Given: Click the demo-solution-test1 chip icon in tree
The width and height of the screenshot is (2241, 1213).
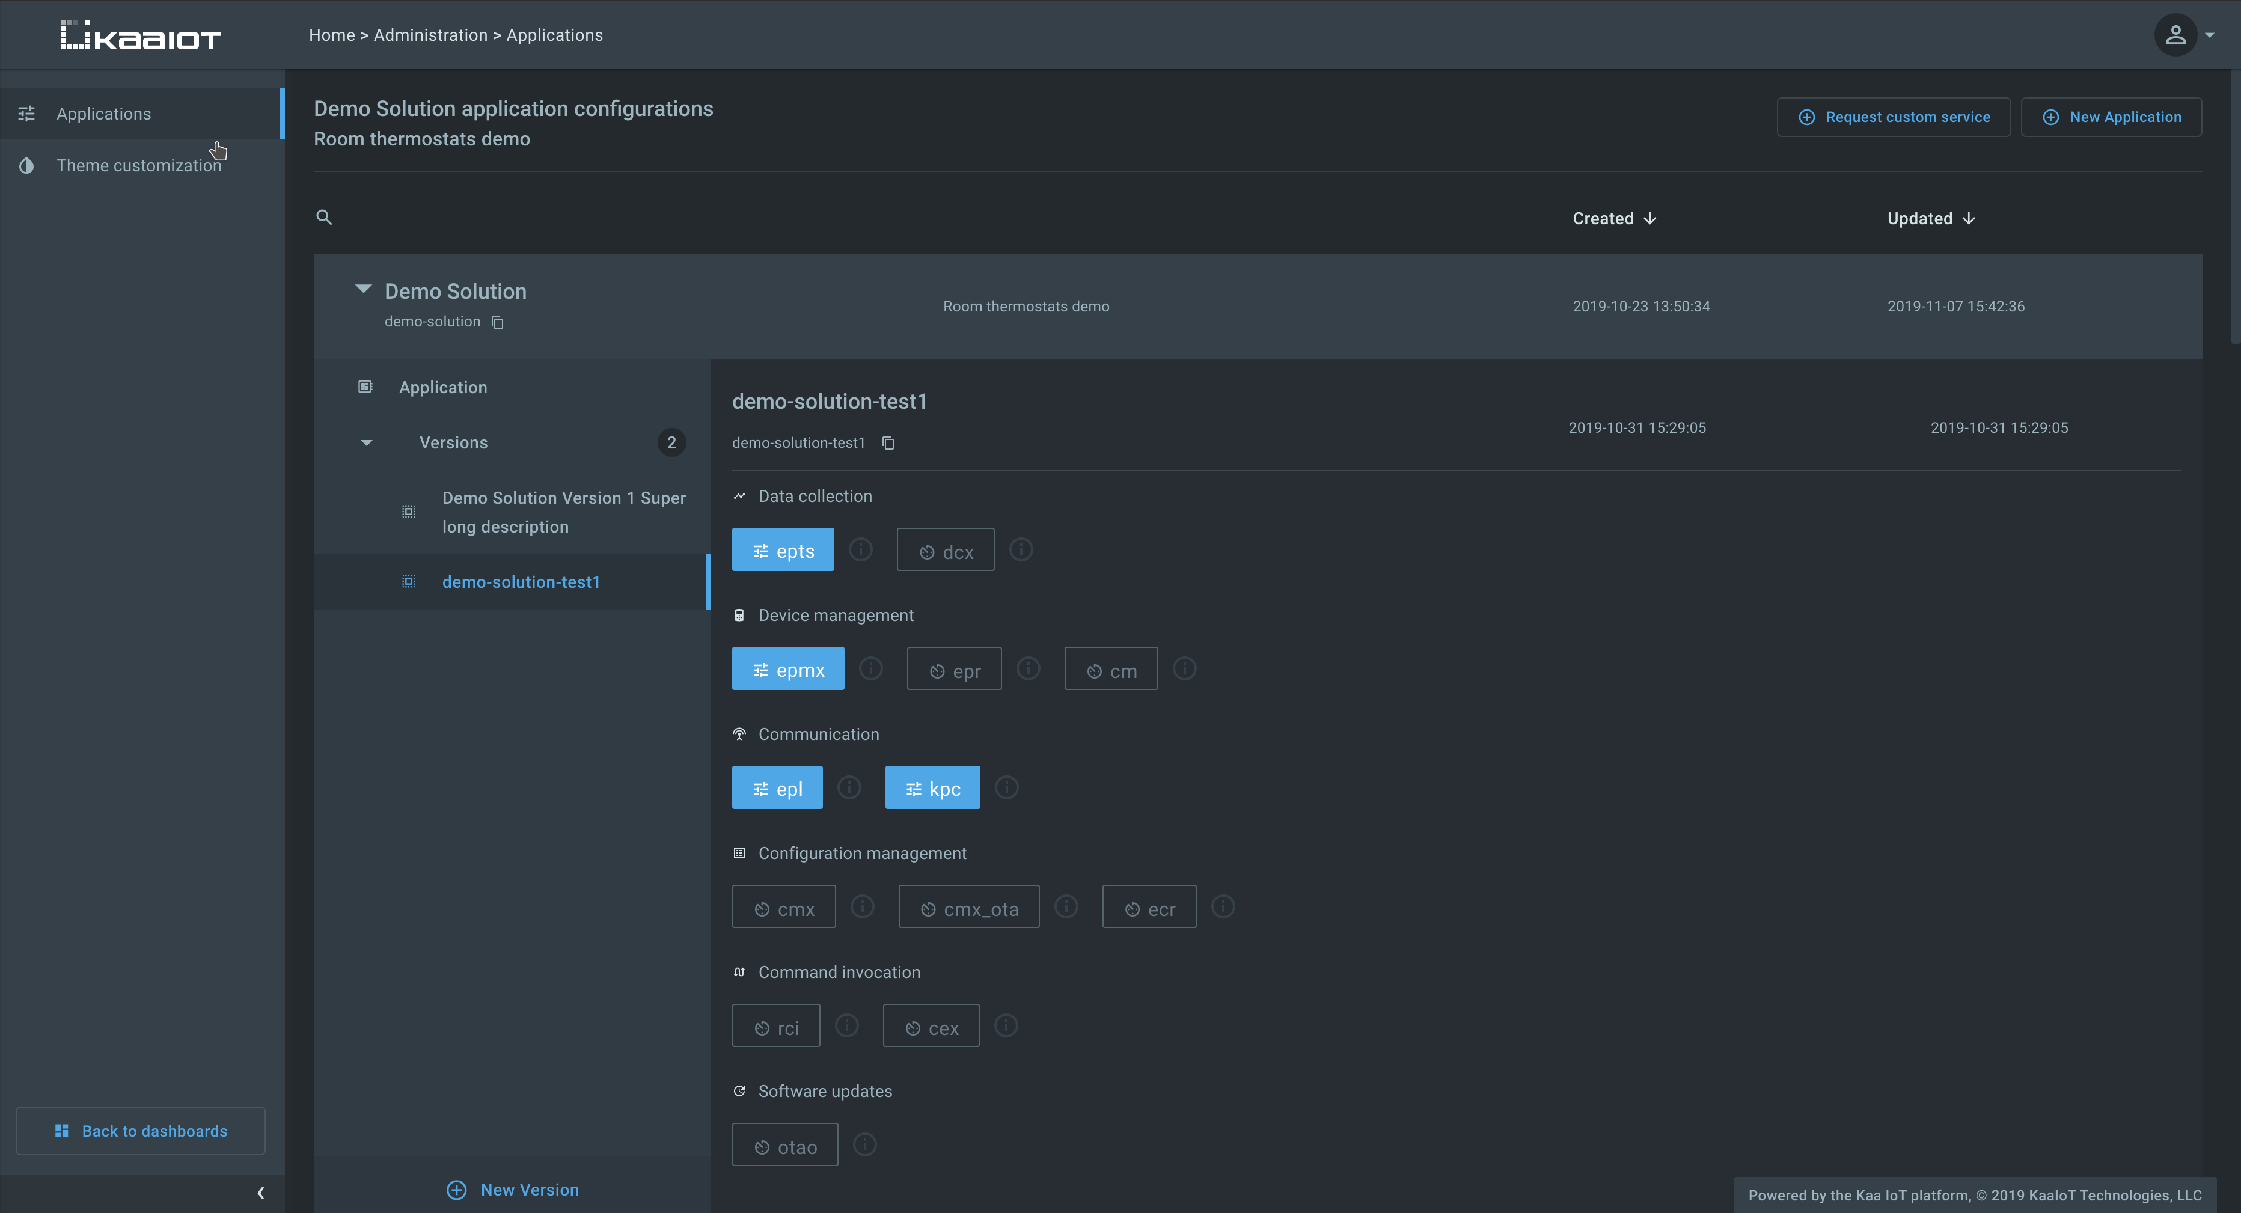Looking at the screenshot, I should (x=409, y=581).
